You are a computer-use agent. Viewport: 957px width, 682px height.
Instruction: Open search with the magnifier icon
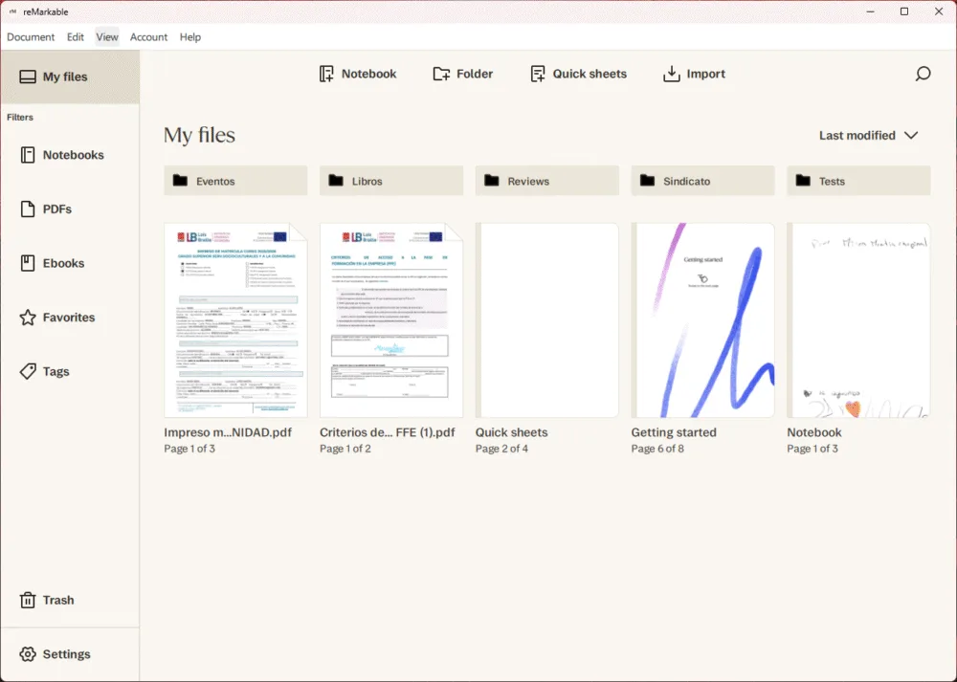[x=923, y=74]
